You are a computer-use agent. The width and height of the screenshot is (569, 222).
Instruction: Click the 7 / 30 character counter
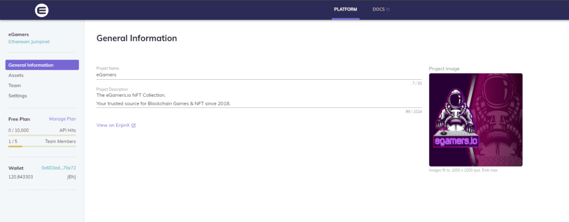click(x=417, y=83)
